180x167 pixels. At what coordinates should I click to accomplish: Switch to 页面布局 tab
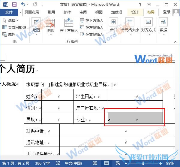32,12
